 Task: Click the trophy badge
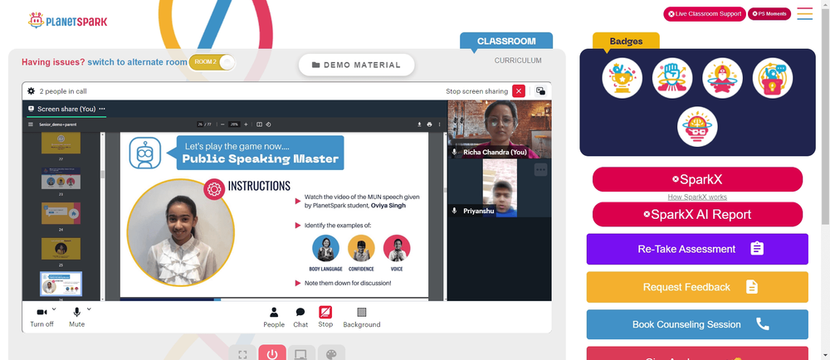pyautogui.click(x=622, y=78)
